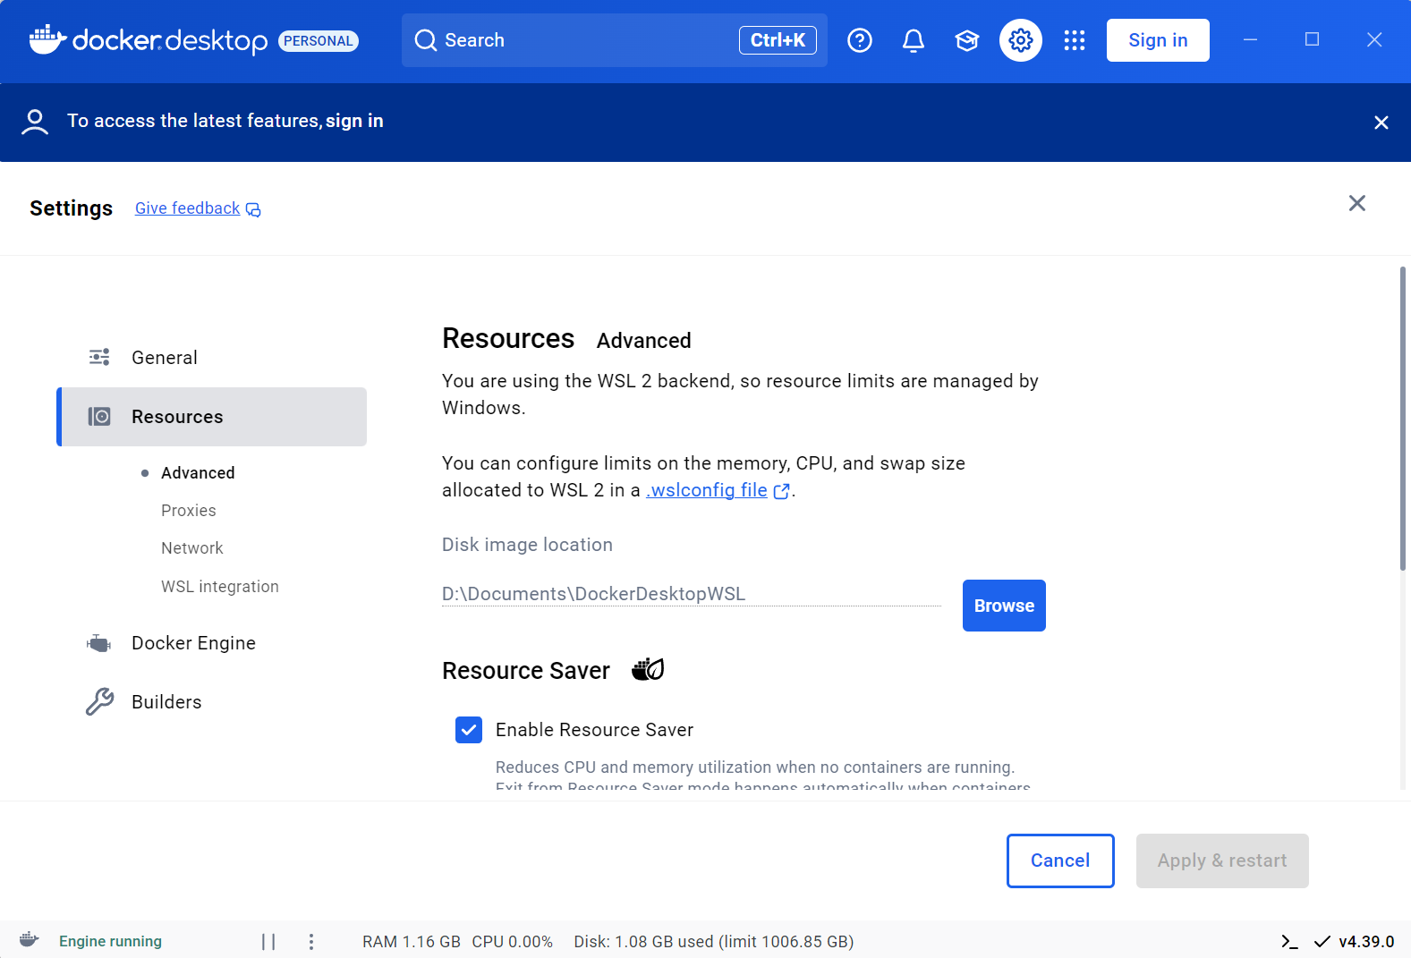This screenshot has height=958, width=1411.
Task: Open Docker Engine settings
Action: tap(212, 643)
